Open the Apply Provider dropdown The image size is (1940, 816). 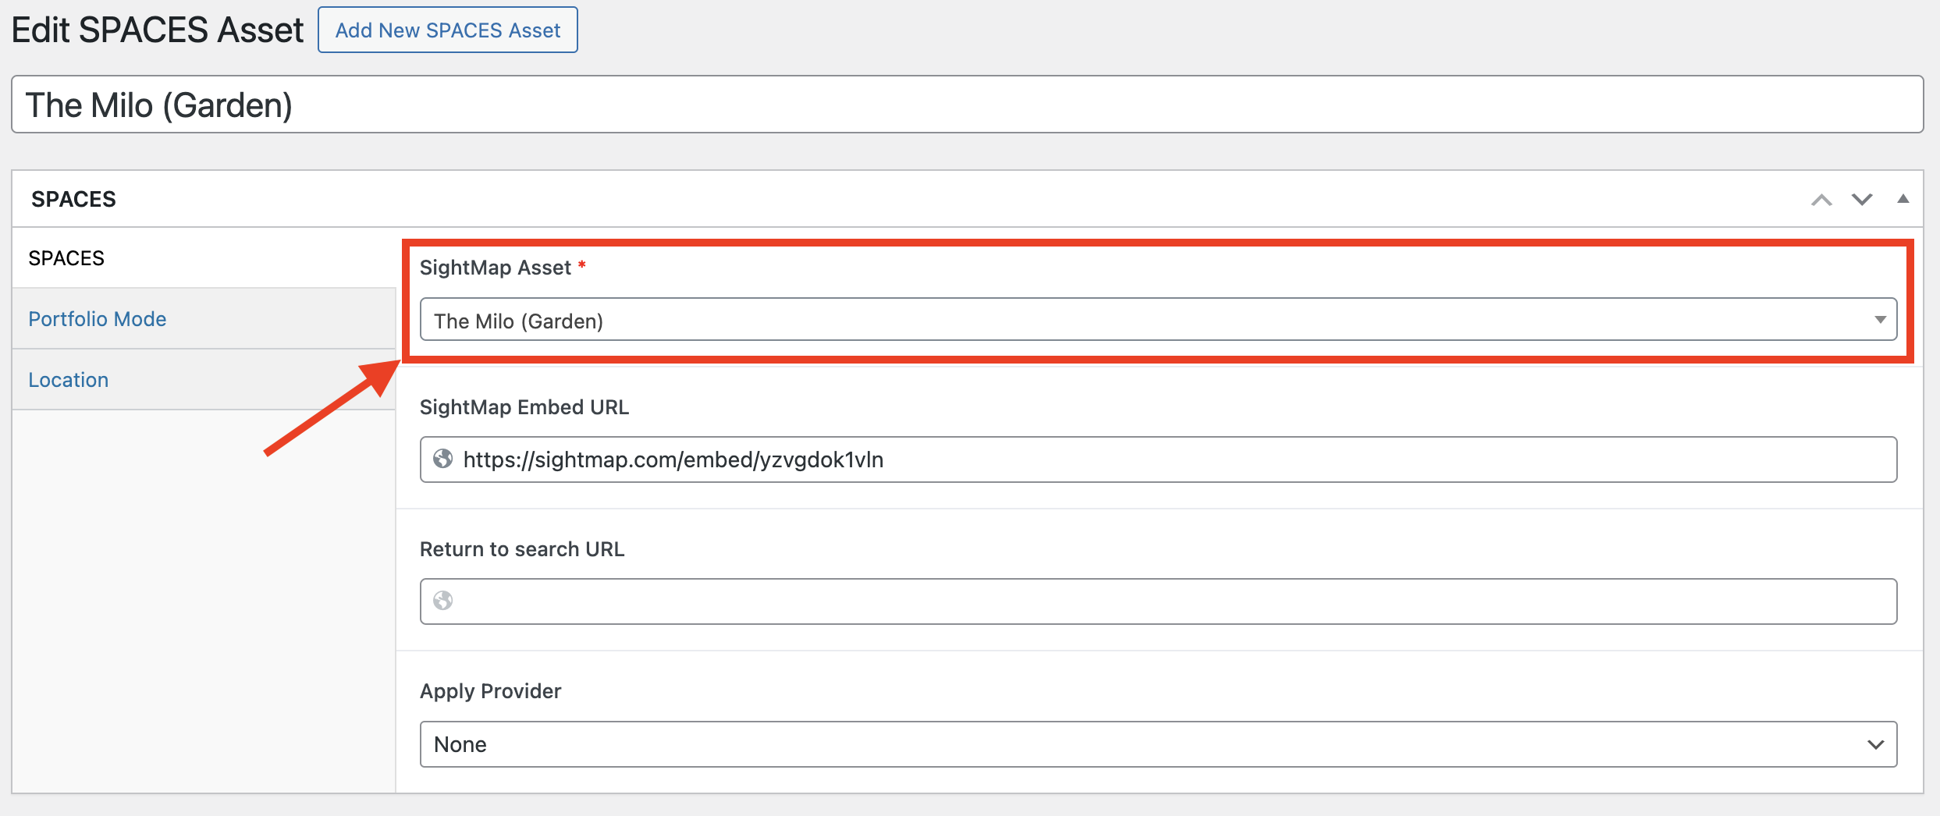pyautogui.click(x=1158, y=744)
